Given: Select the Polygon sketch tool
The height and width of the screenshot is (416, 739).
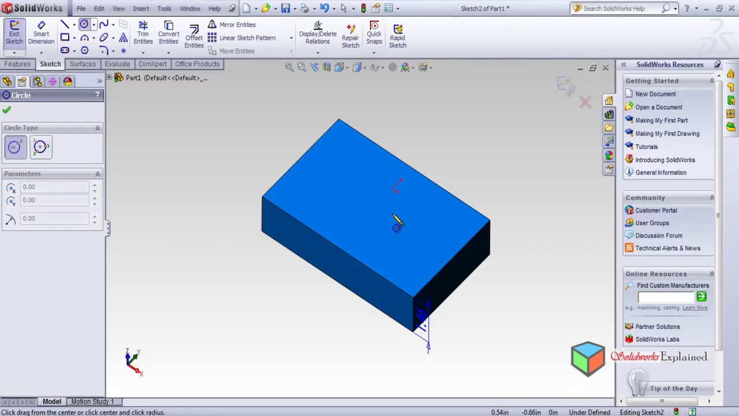Looking at the screenshot, I should [x=84, y=51].
